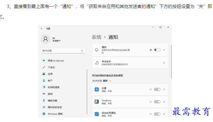Go to 应用 settings

point(50,74)
